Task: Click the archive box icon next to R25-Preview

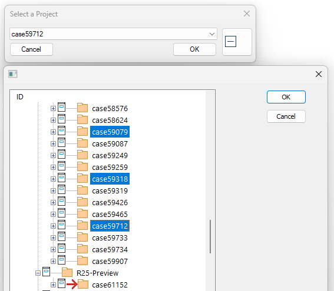Action: click(46, 272)
